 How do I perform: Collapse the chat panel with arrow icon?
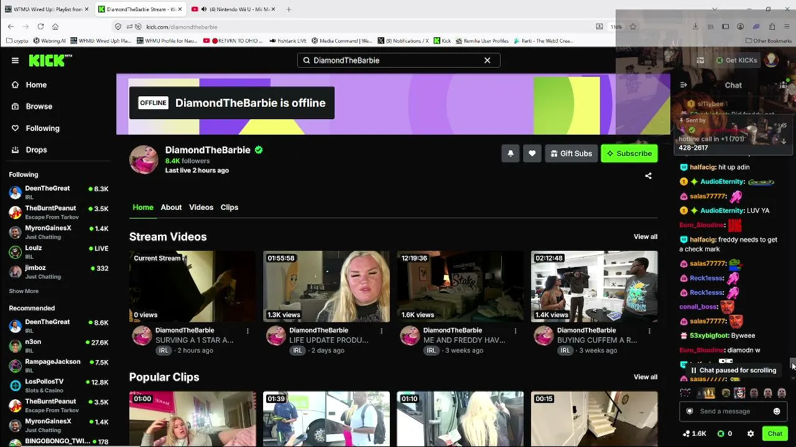[683, 85]
